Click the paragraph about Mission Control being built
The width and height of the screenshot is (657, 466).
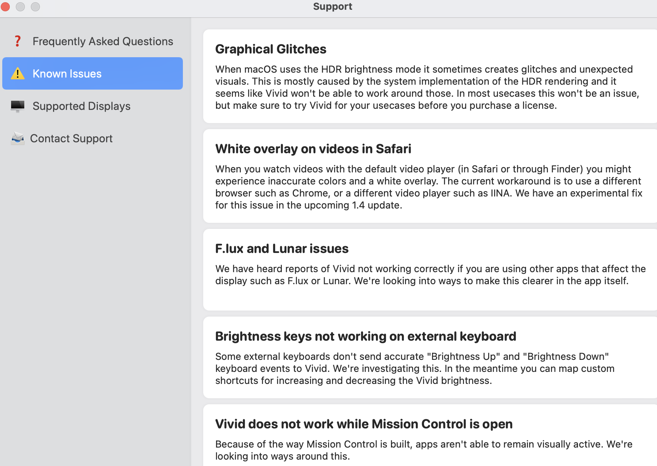pos(424,450)
